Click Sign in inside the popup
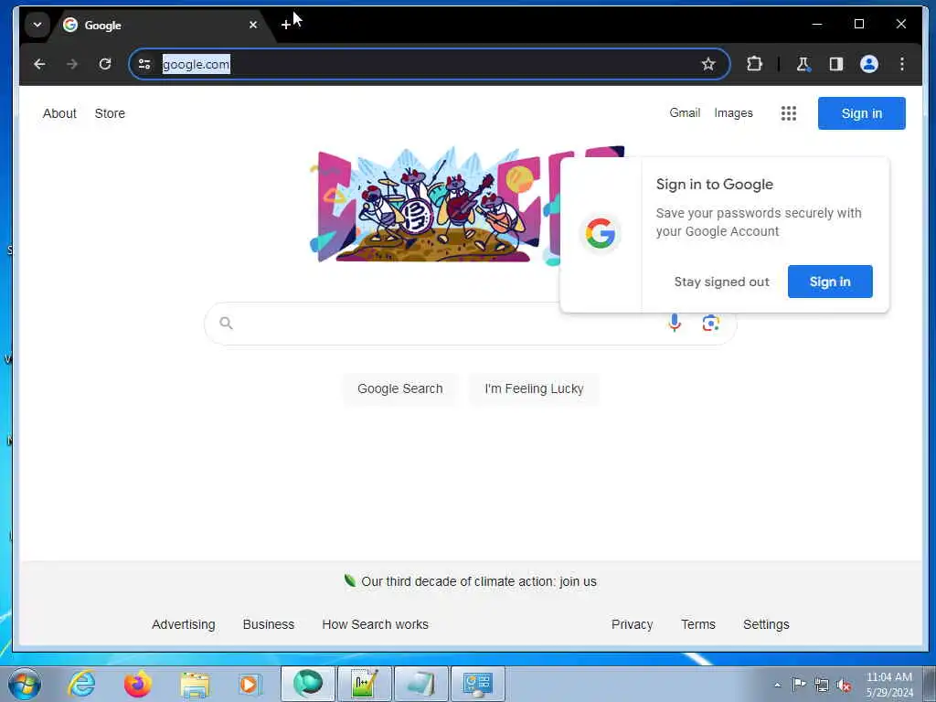 click(830, 282)
